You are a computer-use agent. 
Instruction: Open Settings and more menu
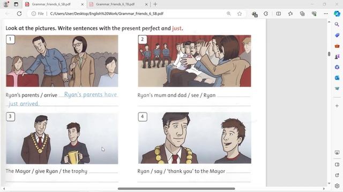click(x=326, y=13)
